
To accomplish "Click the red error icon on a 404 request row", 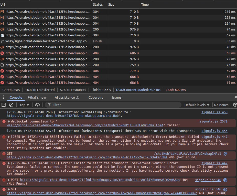I will [x=3, y=53].
